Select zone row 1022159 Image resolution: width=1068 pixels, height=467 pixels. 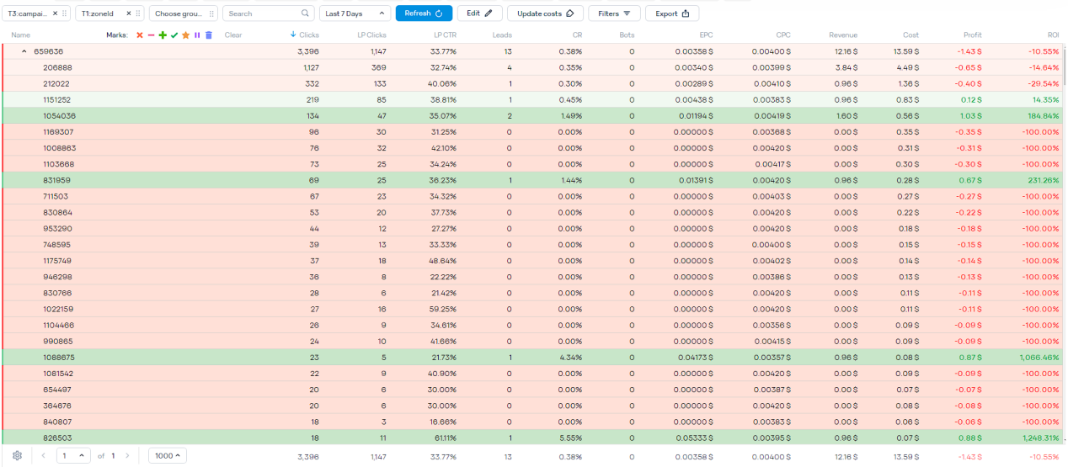(x=532, y=309)
